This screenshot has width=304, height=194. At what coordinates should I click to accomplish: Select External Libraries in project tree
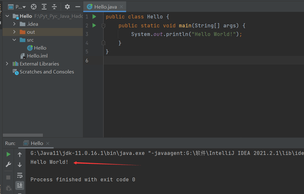tap(39, 64)
